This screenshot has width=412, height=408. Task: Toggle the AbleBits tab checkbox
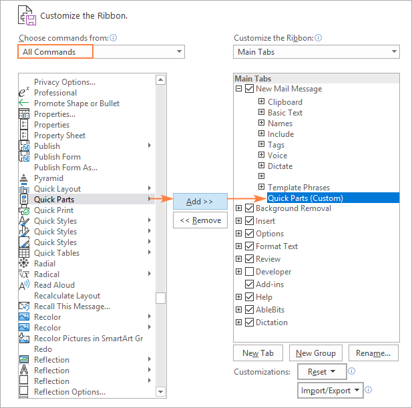pyautogui.click(x=250, y=310)
